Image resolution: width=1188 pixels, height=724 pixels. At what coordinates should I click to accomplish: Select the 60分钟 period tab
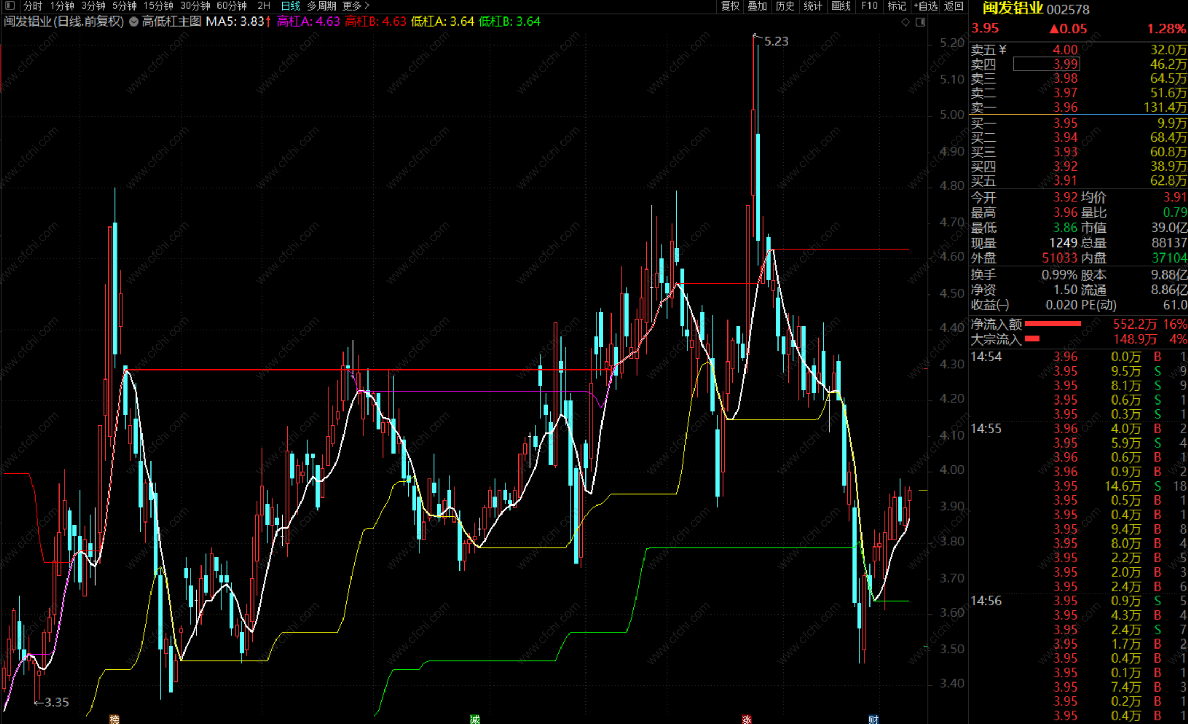[x=231, y=6]
